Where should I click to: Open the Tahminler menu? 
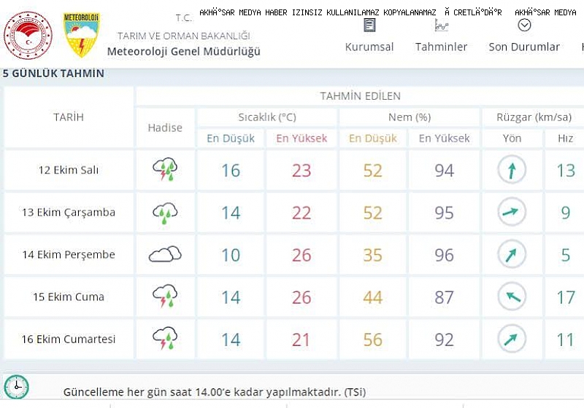(442, 47)
